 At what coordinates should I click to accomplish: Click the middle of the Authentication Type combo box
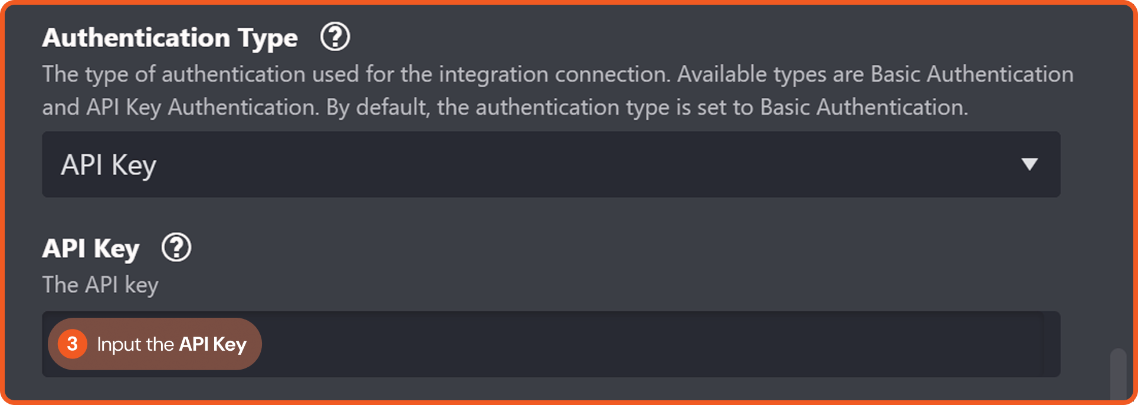[551, 164]
